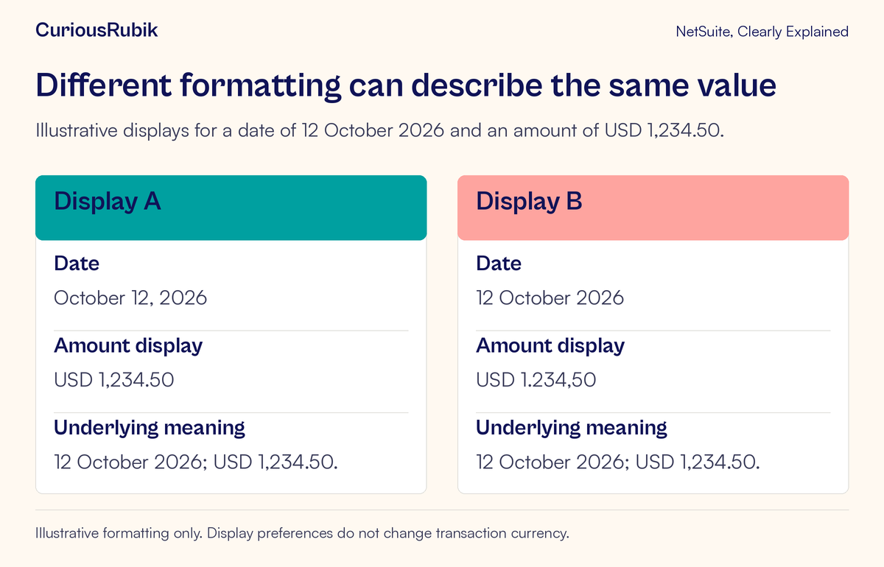
Task: Click the 'Different formatting can describe the same value' heading
Action: click(x=406, y=87)
